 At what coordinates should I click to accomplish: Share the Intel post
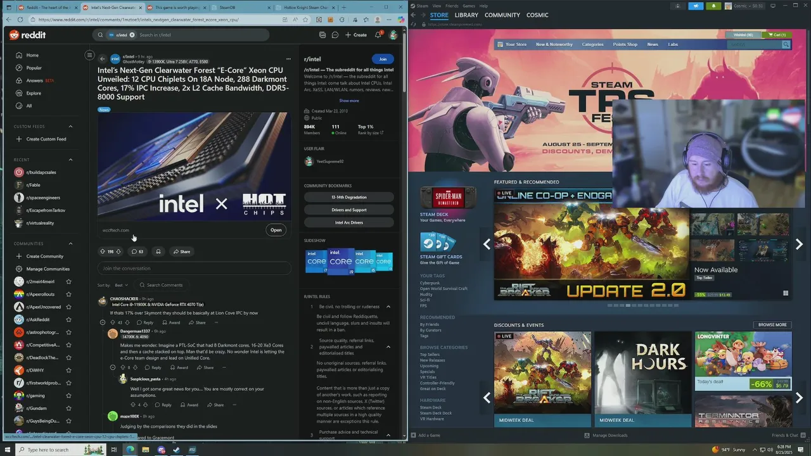click(x=181, y=251)
